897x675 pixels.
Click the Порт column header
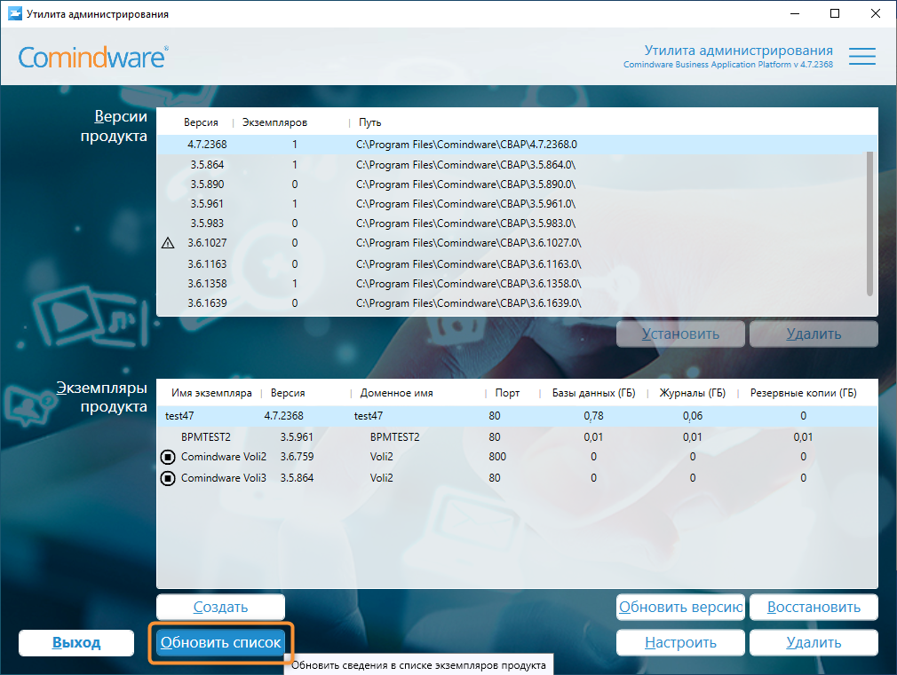tap(507, 393)
